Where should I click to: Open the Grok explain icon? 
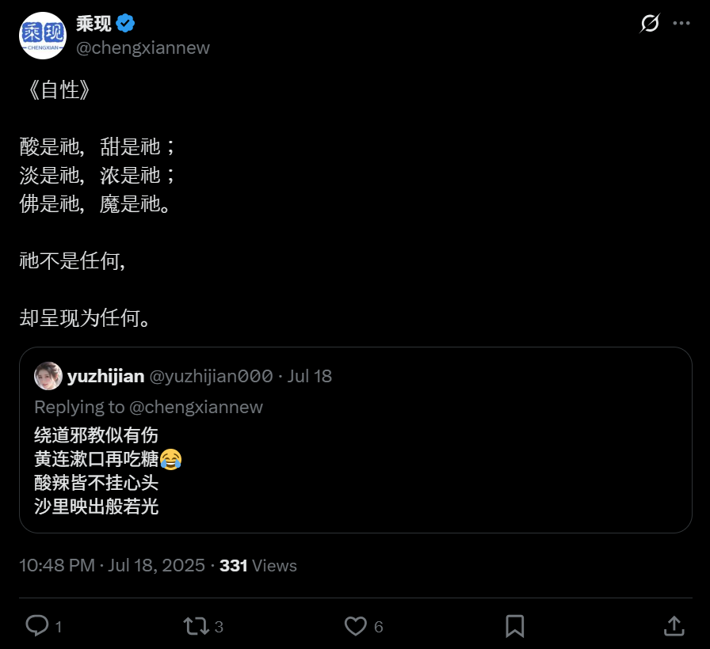click(x=650, y=23)
